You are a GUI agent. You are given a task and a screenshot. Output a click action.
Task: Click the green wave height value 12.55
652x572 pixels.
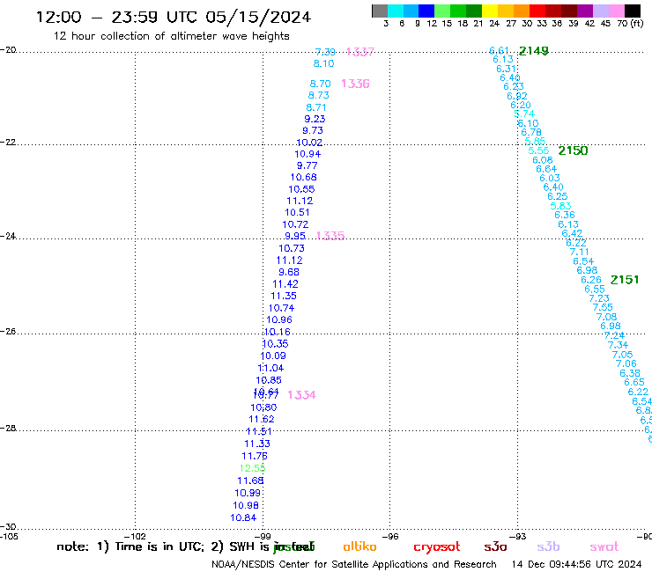coord(252,468)
